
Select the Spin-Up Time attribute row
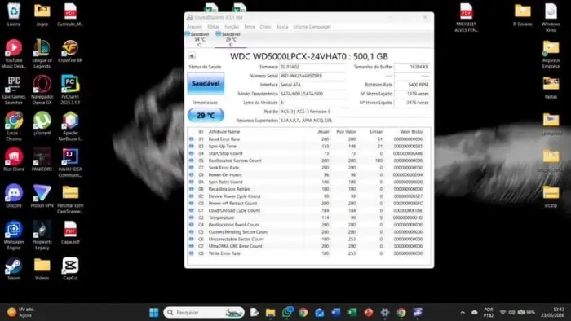pos(307,146)
